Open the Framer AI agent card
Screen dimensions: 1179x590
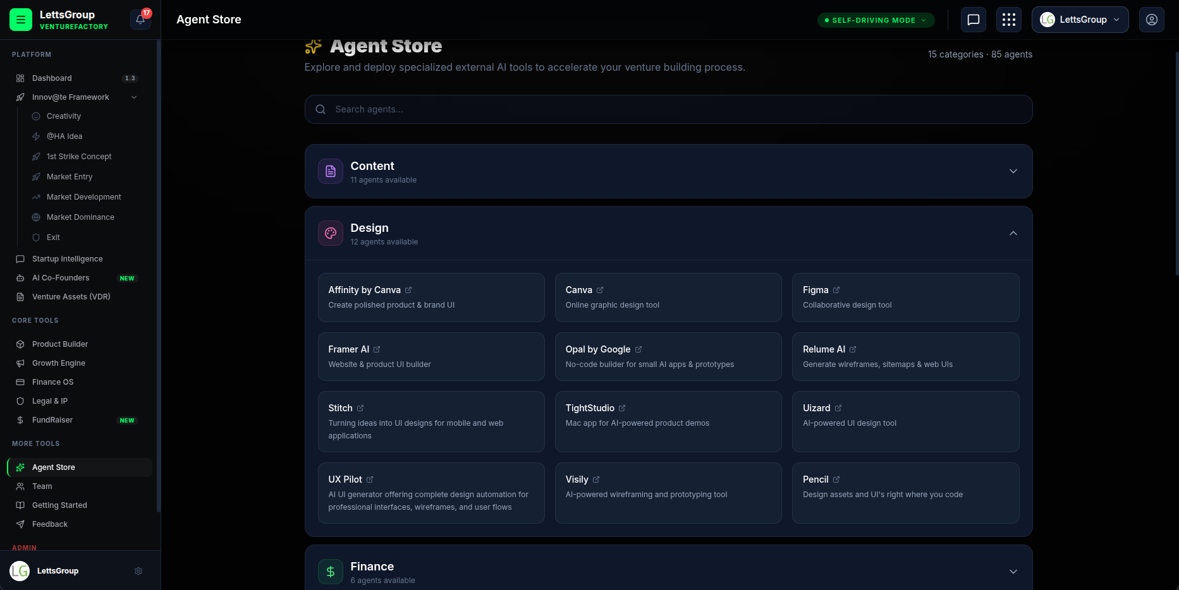tap(431, 356)
